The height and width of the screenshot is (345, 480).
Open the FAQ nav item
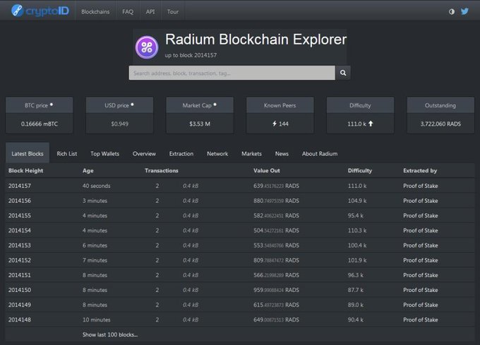click(x=128, y=11)
